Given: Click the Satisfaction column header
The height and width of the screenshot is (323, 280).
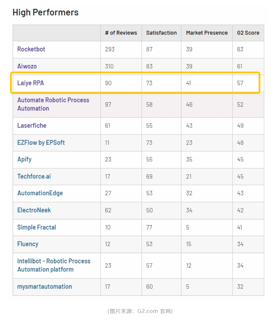Looking at the screenshot, I should coord(161,33).
